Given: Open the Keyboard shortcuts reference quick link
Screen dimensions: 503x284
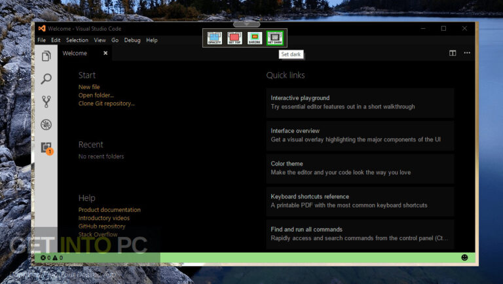Looking at the screenshot, I should click(360, 201).
